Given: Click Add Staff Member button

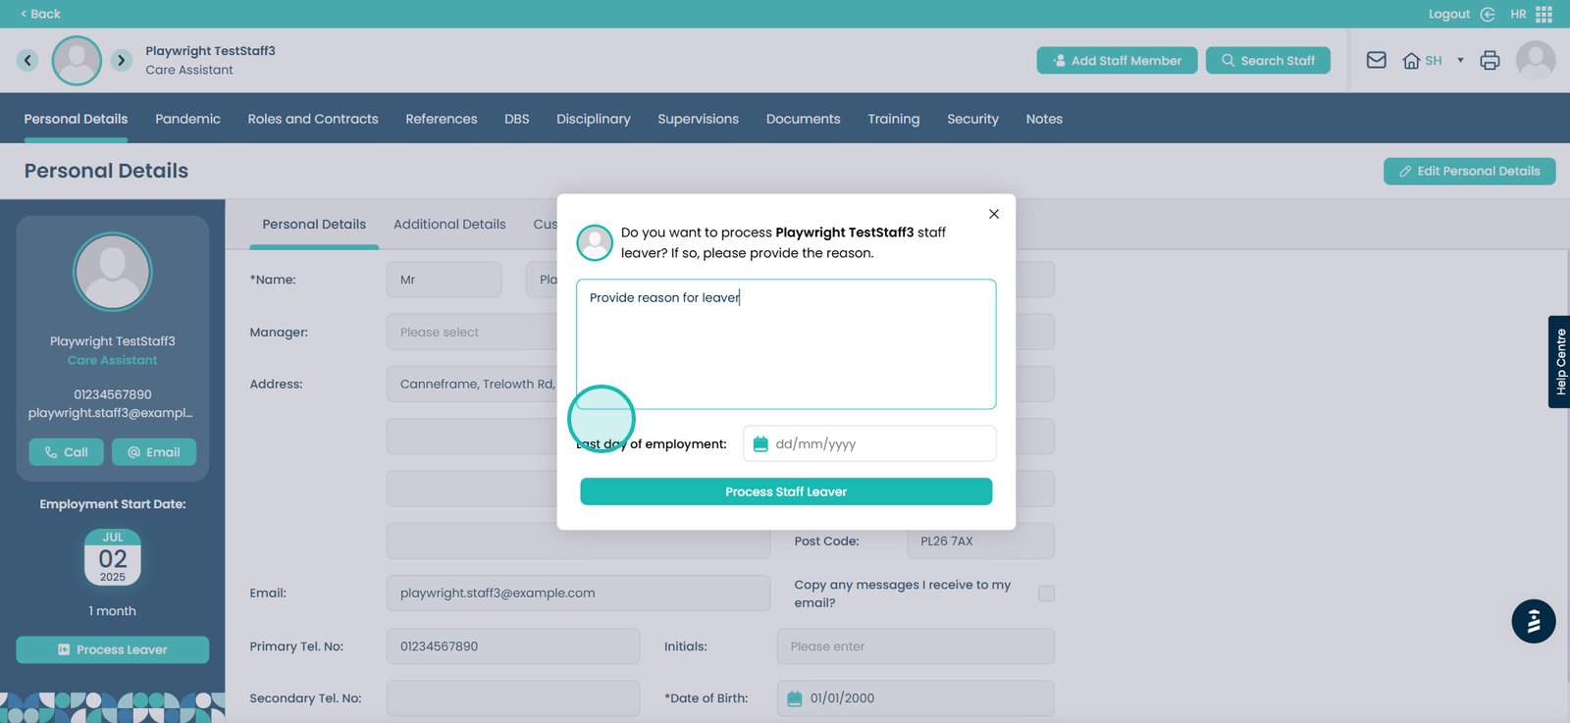Looking at the screenshot, I should pos(1117,60).
